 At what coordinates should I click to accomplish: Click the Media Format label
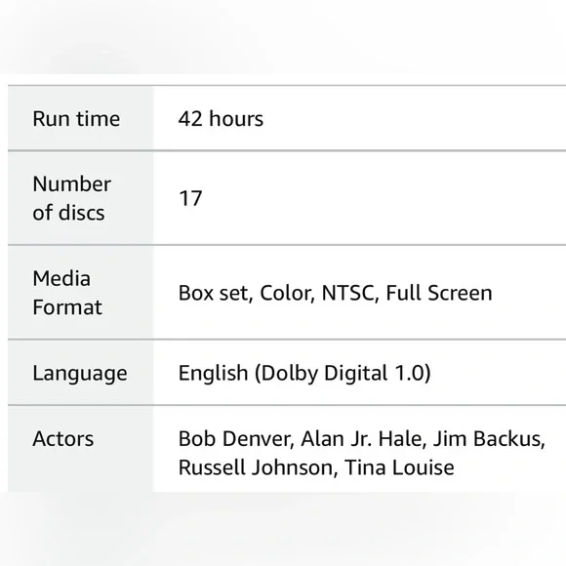pyautogui.click(x=67, y=293)
